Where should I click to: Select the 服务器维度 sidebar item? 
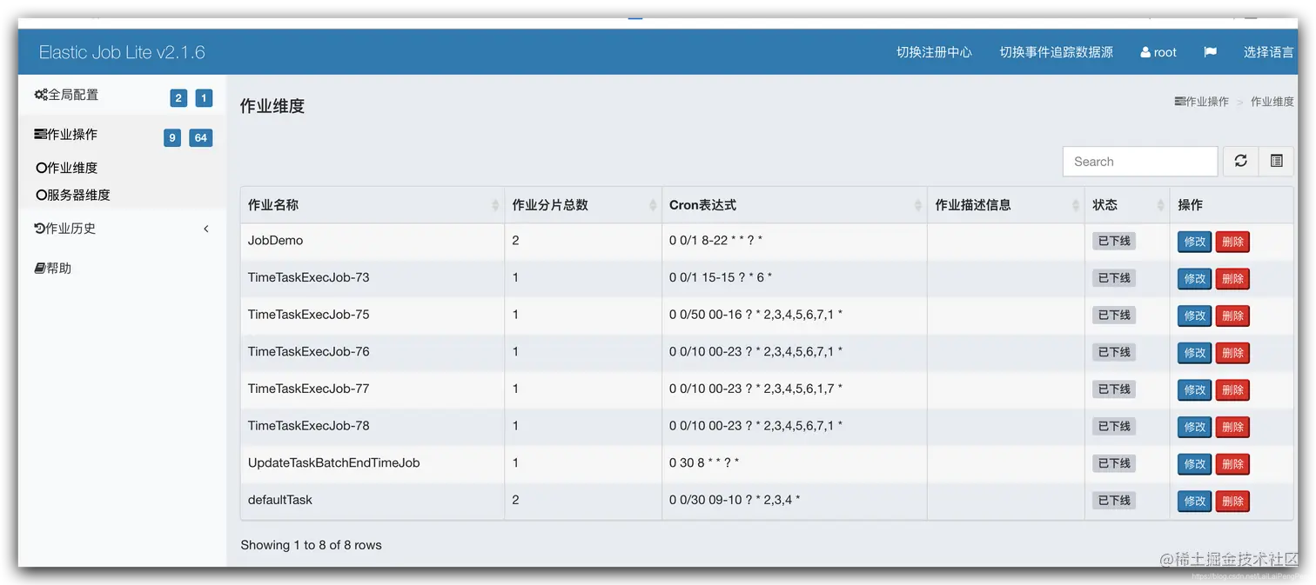point(73,195)
